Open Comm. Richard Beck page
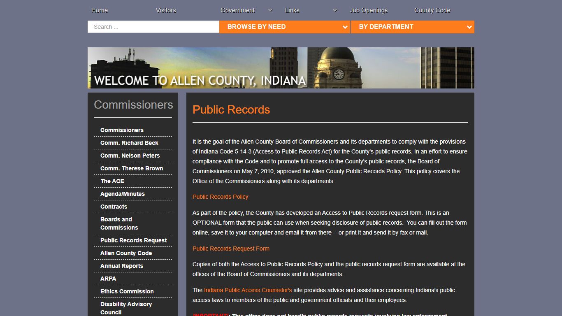 click(129, 143)
